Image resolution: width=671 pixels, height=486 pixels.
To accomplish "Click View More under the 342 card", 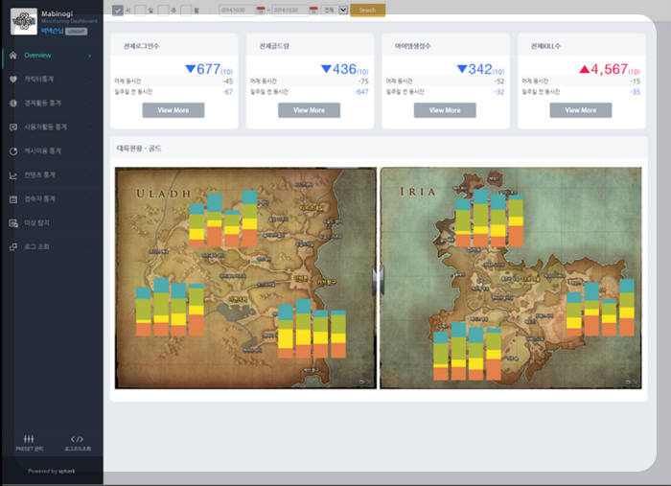I will coord(445,110).
